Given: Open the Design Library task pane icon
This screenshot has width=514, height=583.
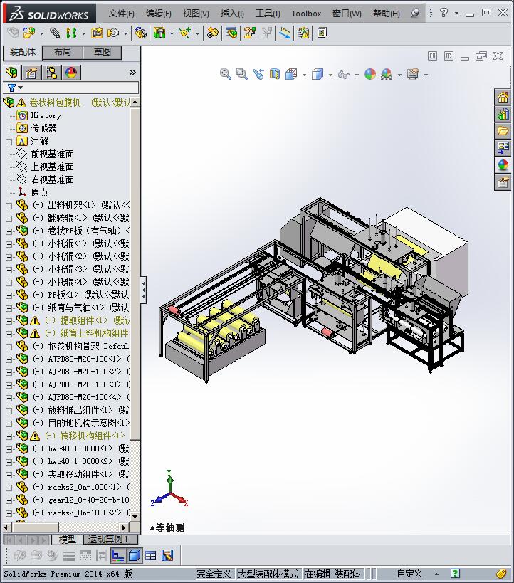Looking at the screenshot, I should [x=503, y=114].
